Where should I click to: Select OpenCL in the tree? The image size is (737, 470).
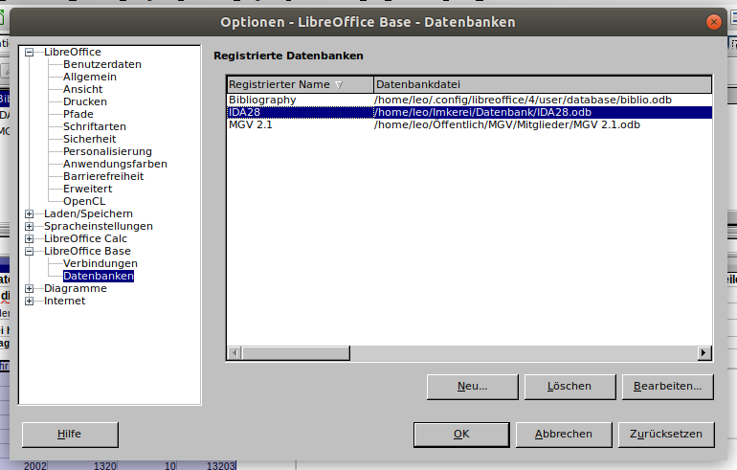coord(84,201)
